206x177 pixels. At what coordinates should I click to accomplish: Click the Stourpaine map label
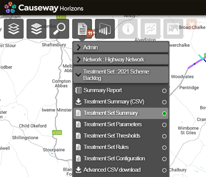click(54, 150)
